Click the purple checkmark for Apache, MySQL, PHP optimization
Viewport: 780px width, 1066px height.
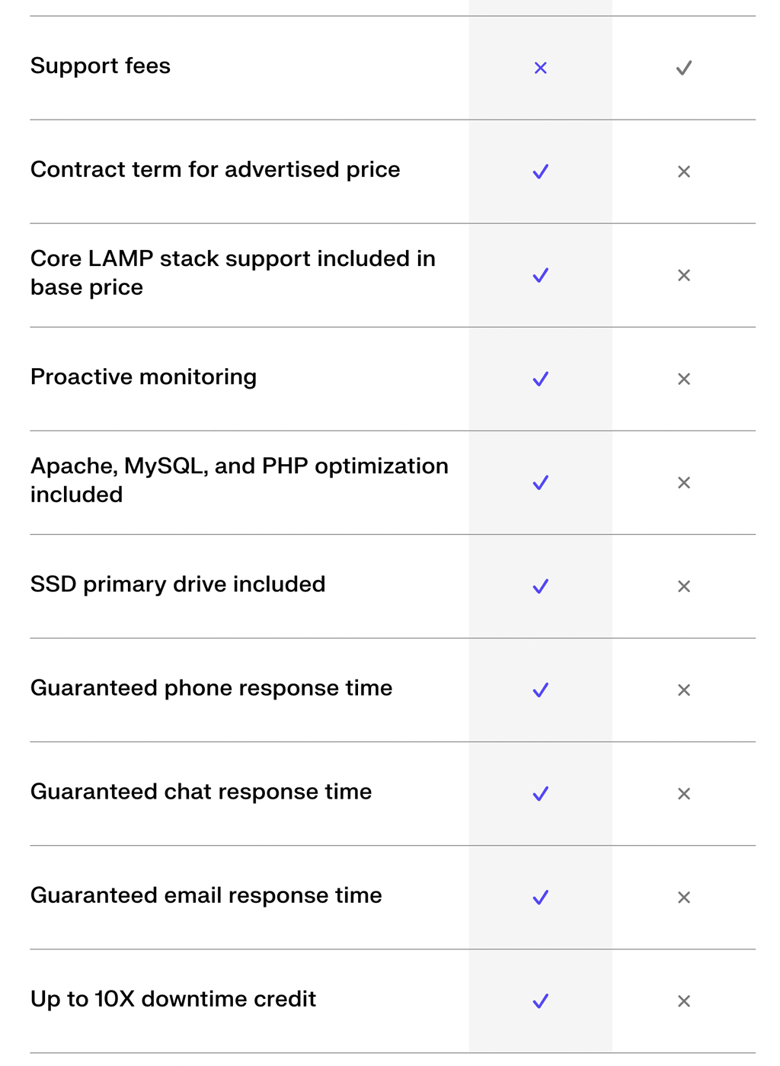click(x=541, y=482)
